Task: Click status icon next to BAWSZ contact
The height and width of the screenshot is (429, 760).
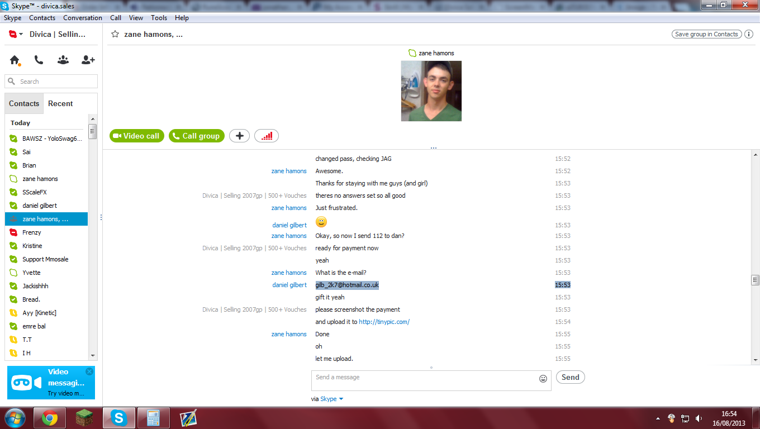Action: pos(13,139)
